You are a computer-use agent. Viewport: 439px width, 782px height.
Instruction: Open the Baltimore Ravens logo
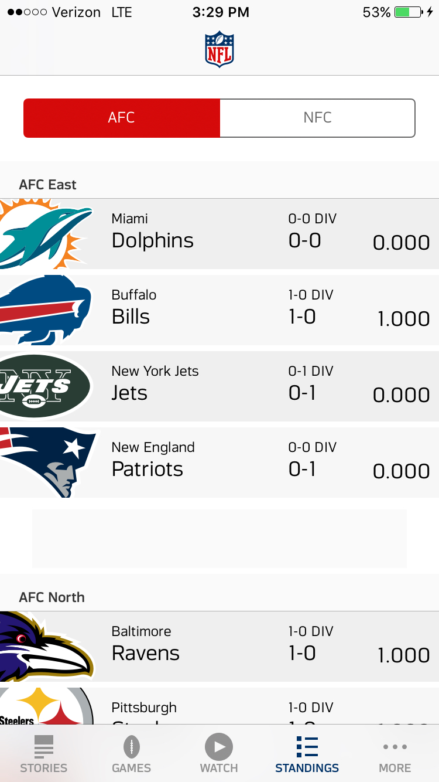[x=47, y=647]
